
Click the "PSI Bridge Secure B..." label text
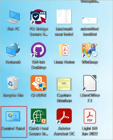(x=39, y=31)
